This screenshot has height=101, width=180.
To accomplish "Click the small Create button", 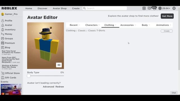I will click(167, 31).
